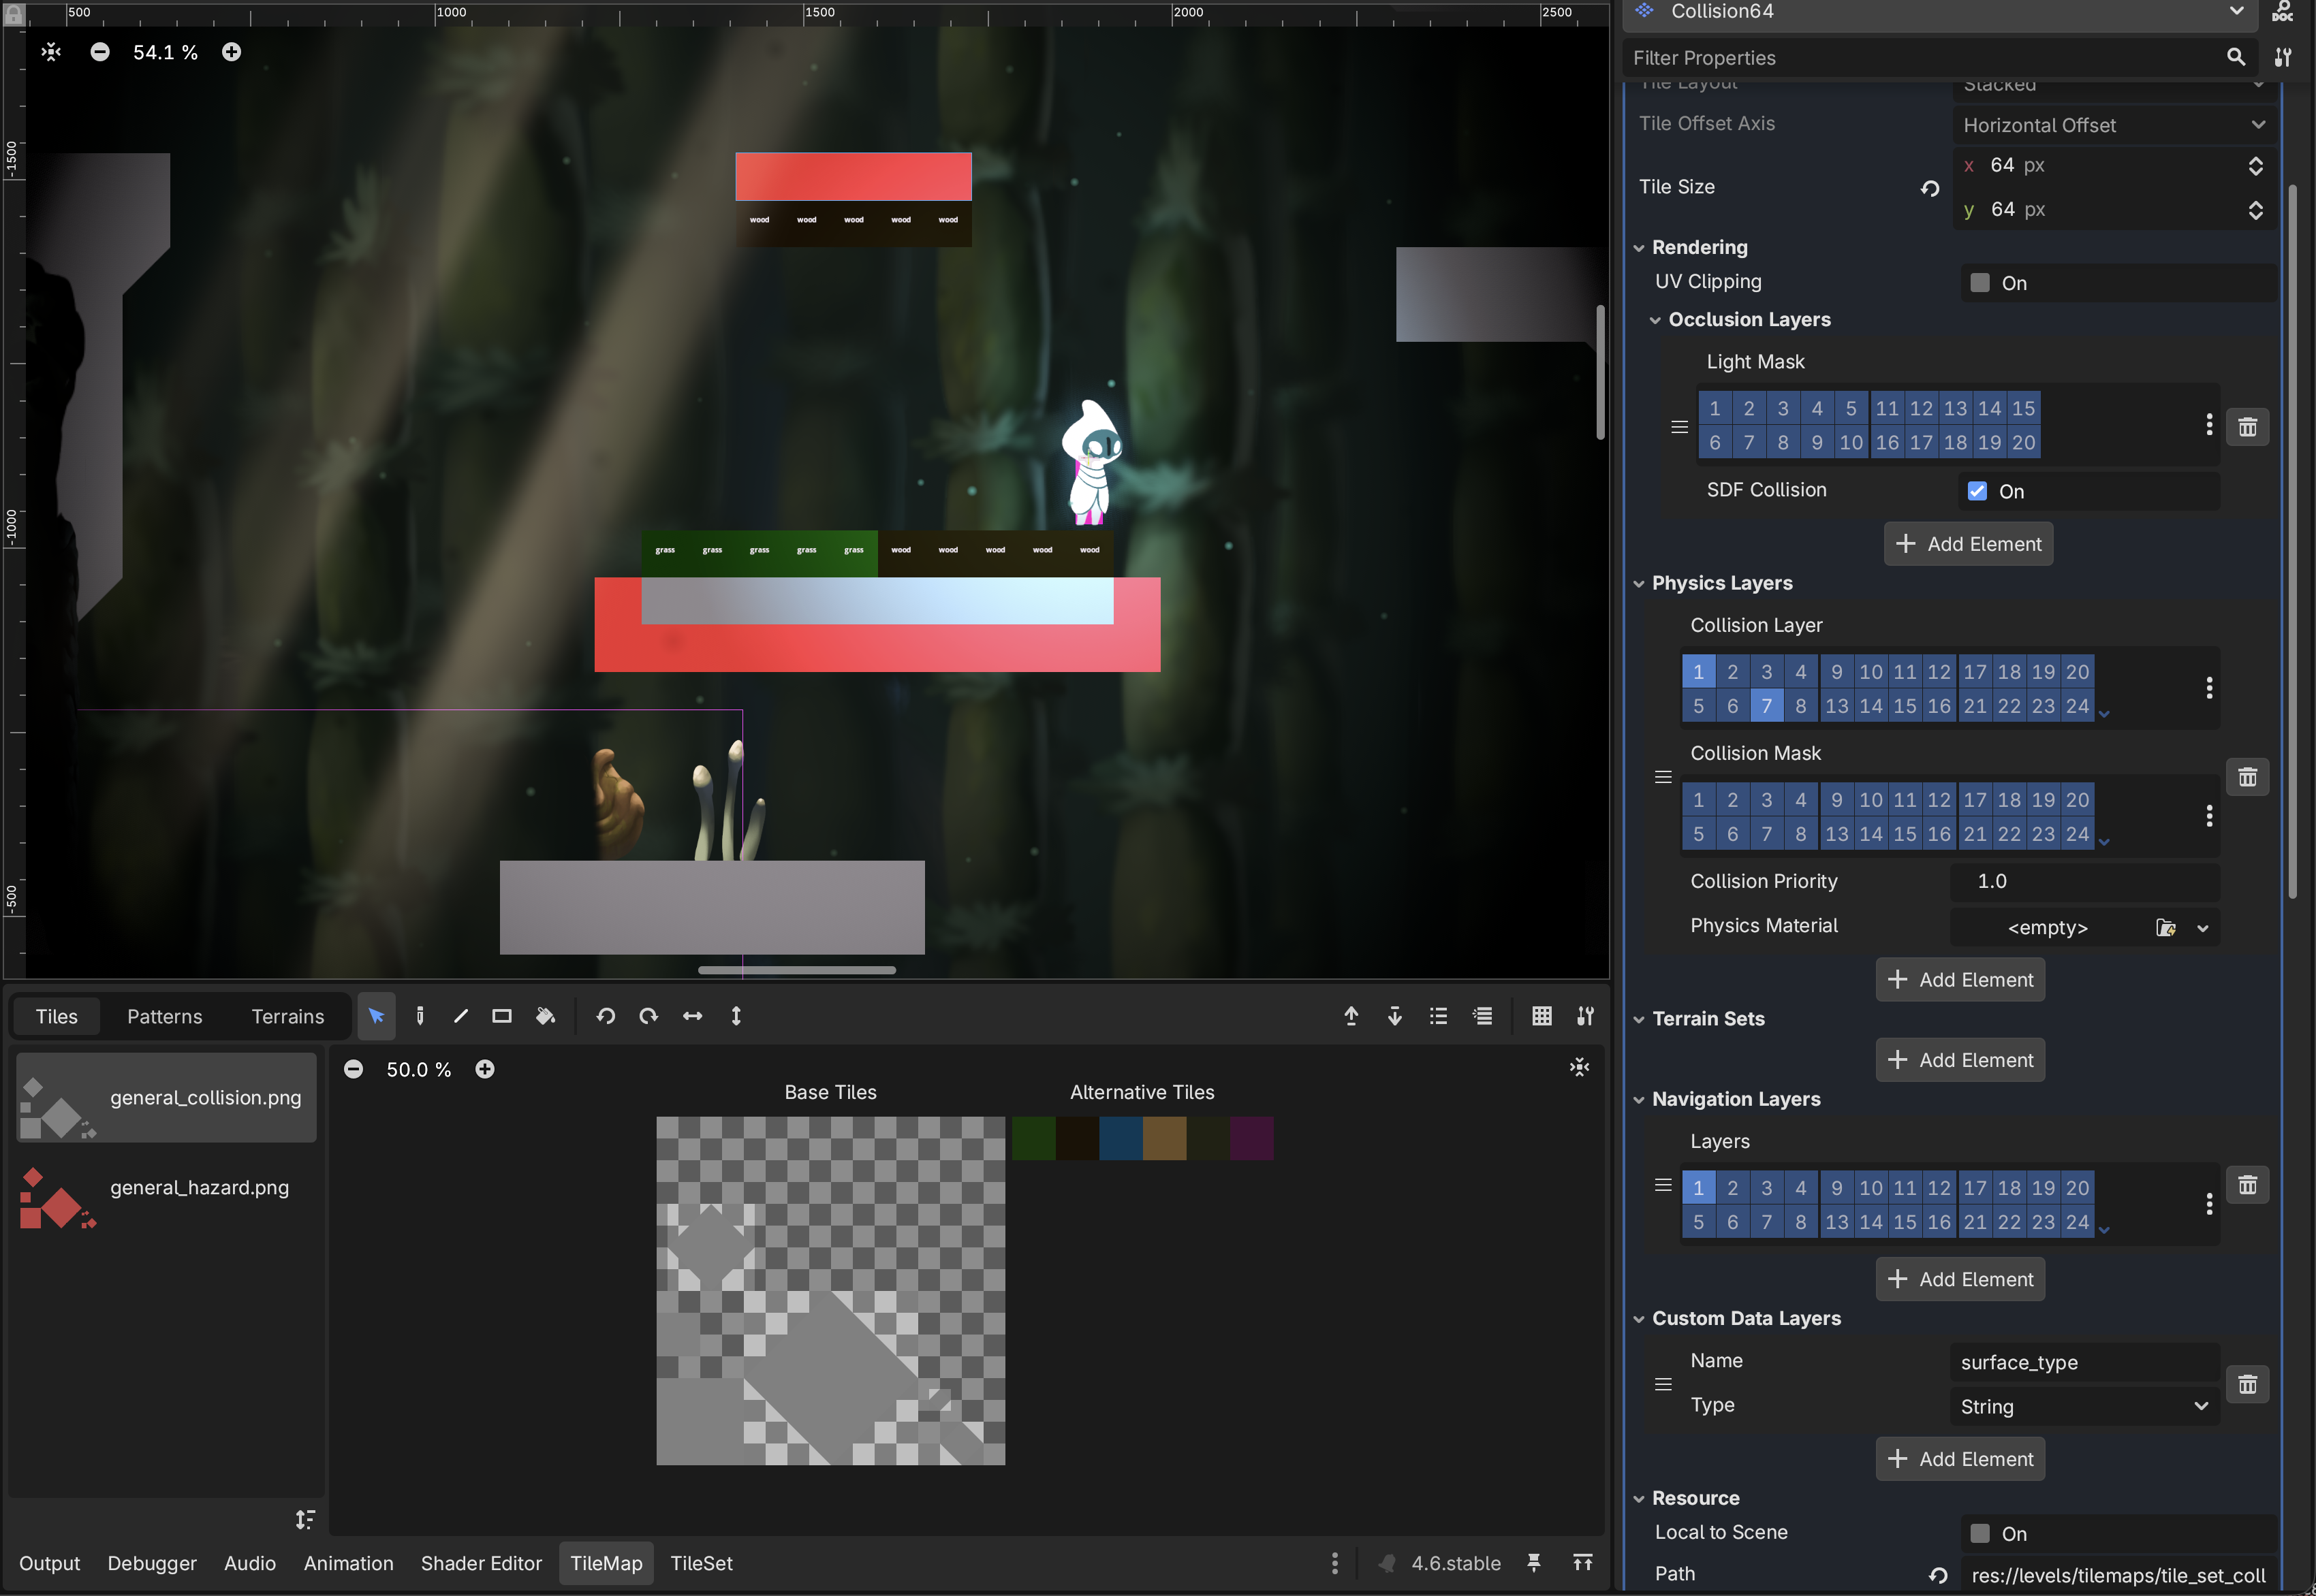2316x1596 pixels.
Task: Toggle grid visibility in TileMap toolbar
Action: [1542, 1016]
